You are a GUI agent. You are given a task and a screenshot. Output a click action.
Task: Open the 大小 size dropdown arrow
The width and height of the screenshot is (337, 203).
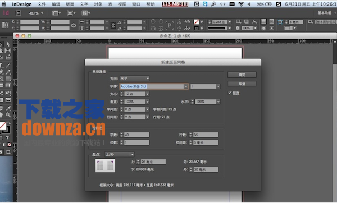point(147,94)
